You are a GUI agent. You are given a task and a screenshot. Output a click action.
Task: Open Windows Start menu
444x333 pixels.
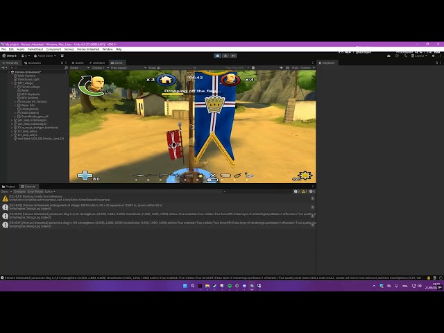(x=185, y=286)
